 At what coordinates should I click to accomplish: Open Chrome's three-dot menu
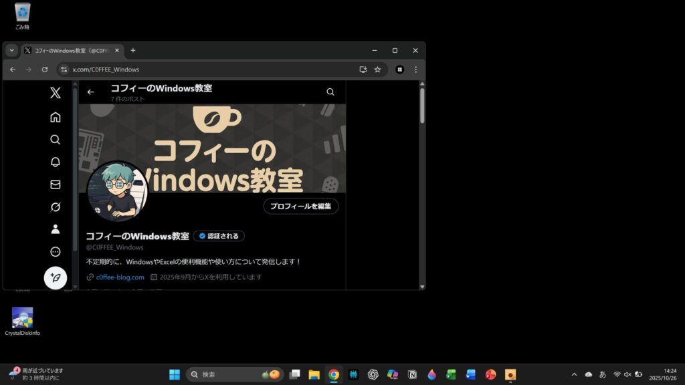pyautogui.click(x=415, y=70)
